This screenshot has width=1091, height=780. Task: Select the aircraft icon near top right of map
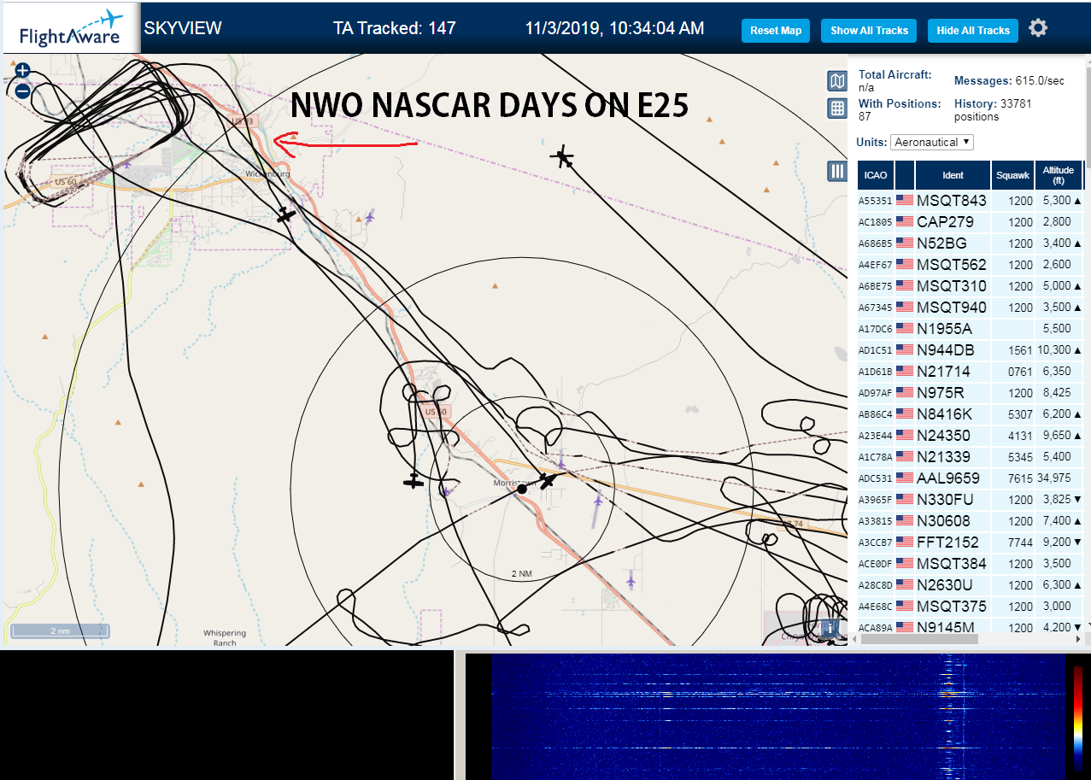pos(562,157)
